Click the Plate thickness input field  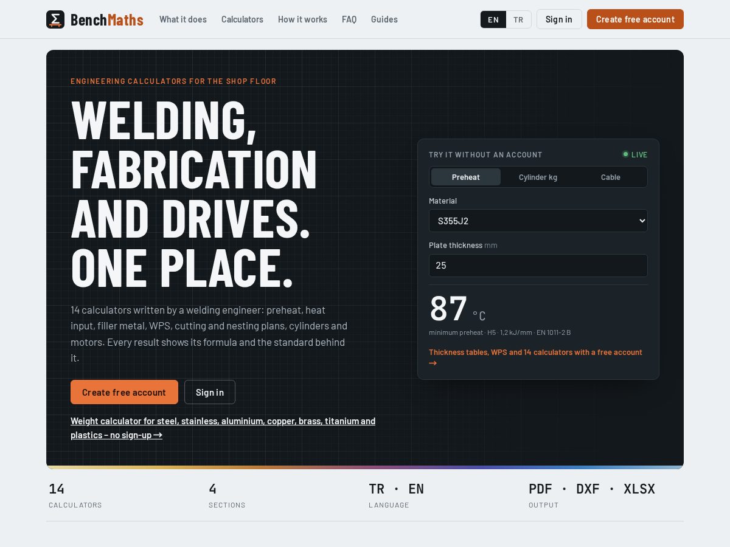(x=538, y=266)
